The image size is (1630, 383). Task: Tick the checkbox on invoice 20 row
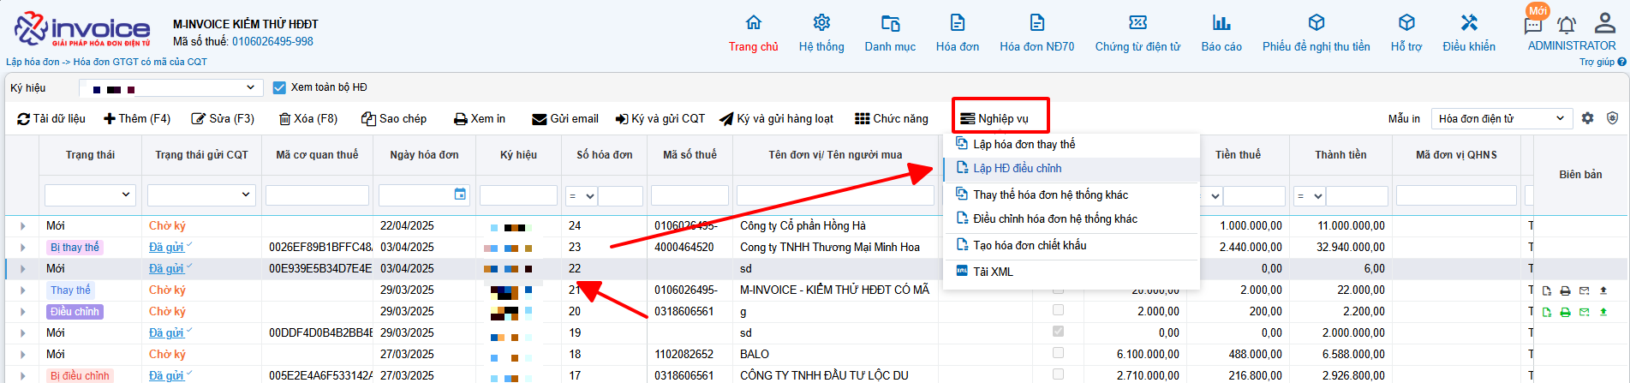point(1058,310)
